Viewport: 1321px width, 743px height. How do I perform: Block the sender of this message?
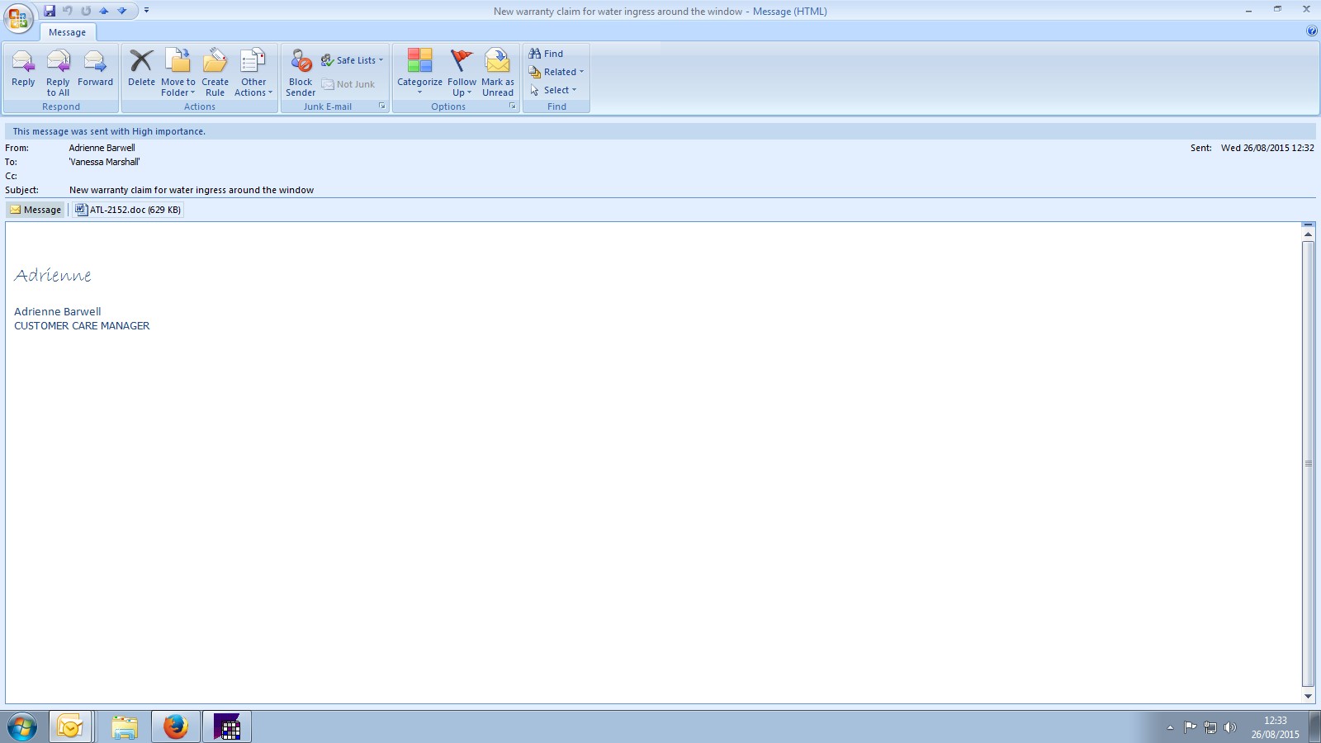(x=301, y=69)
